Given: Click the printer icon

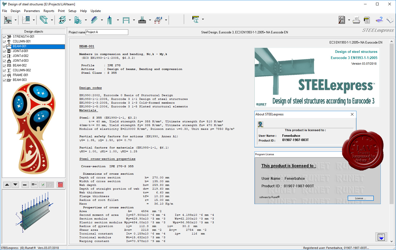Looking at the screenshot, I should [356, 20].
